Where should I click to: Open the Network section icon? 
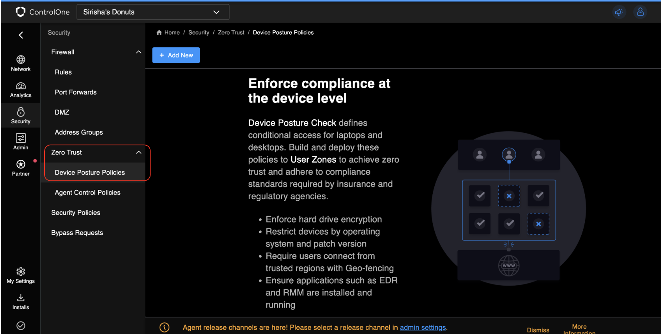(x=20, y=60)
